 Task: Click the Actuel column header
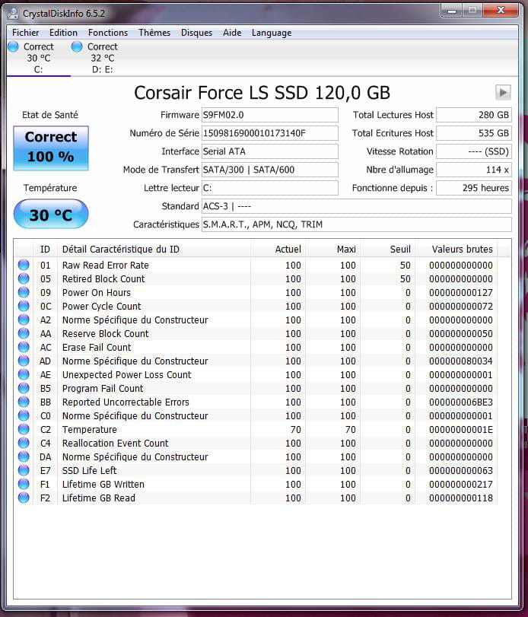(x=278, y=249)
